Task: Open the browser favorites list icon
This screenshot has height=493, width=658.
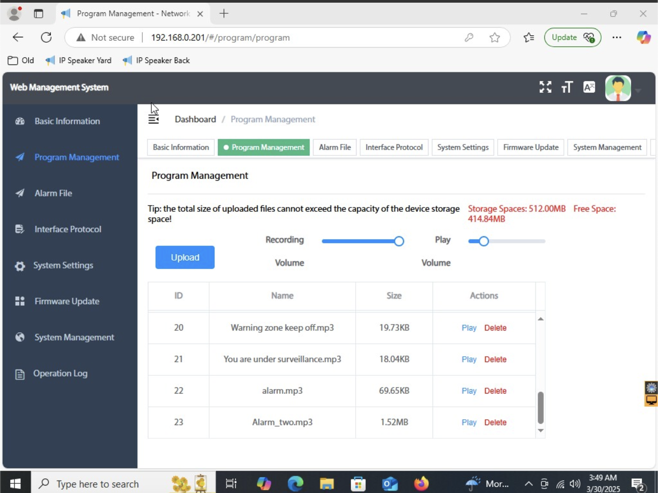Action: 529,38
